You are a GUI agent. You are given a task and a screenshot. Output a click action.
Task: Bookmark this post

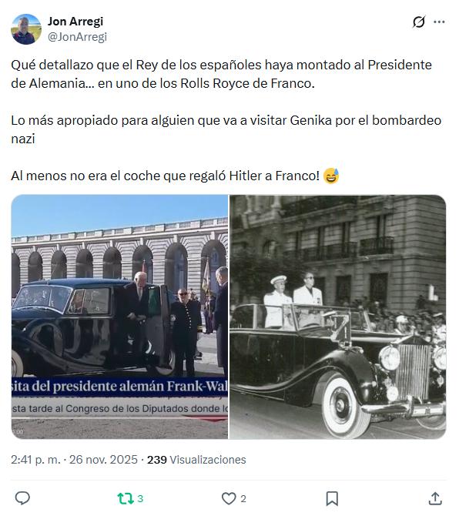[332, 498]
